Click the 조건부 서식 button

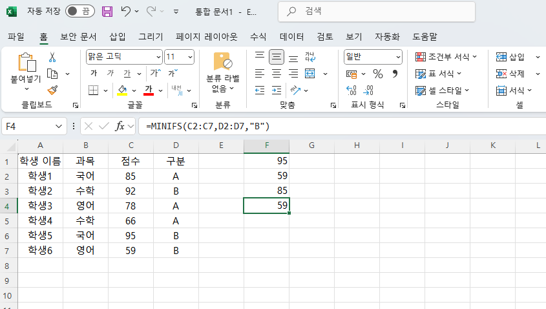[446, 57]
